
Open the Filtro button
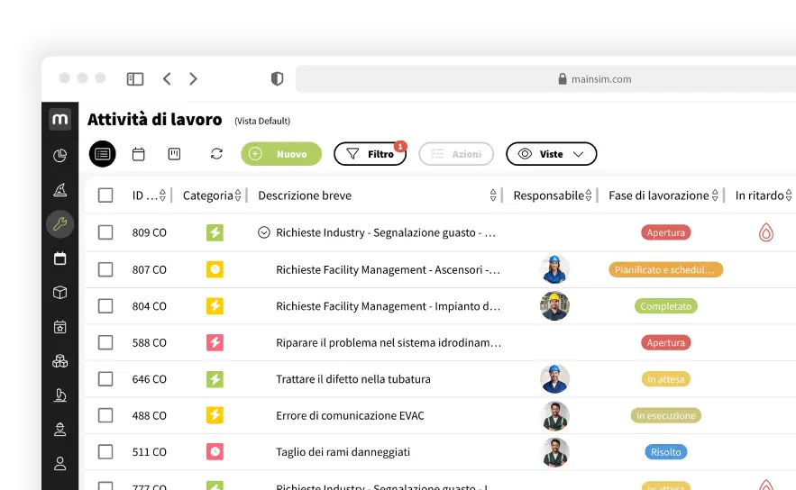pyautogui.click(x=370, y=154)
